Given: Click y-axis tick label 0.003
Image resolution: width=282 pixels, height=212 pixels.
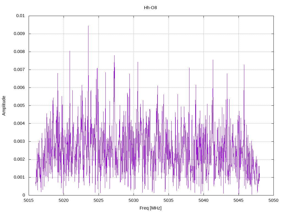Looking at the screenshot, I should pos(19,141).
